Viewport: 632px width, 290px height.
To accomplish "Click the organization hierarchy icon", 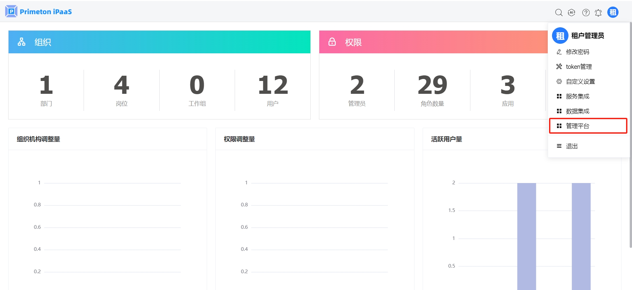I will [x=21, y=42].
